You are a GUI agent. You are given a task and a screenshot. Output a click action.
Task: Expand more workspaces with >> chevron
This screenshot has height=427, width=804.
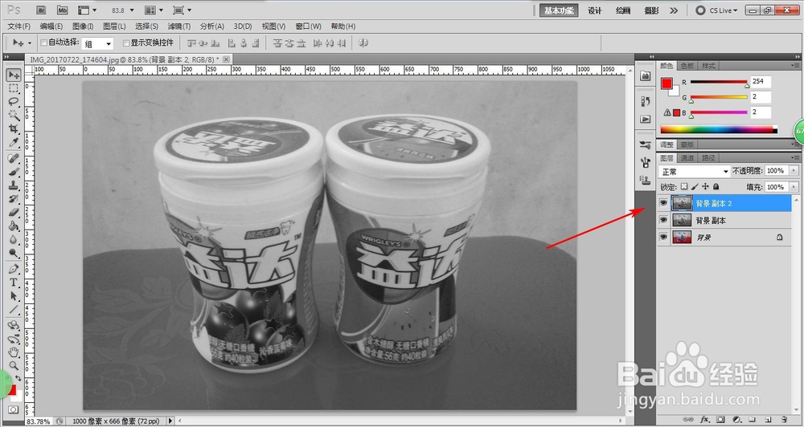(x=674, y=10)
